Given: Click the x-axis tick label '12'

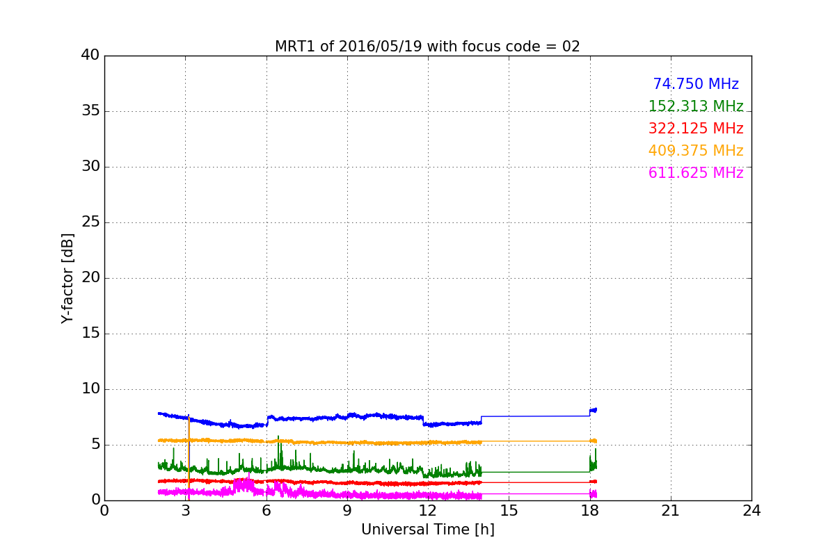Looking at the screenshot, I should pyautogui.click(x=428, y=510).
